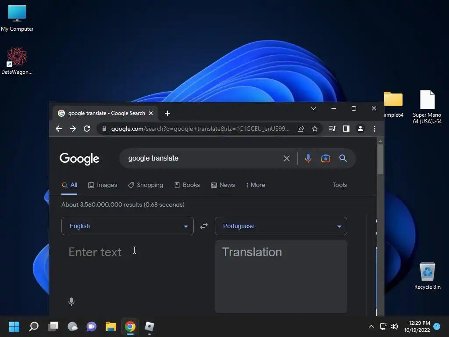Click the Google logo
The height and width of the screenshot is (337, 449).
pyautogui.click(x=79, y=159)
